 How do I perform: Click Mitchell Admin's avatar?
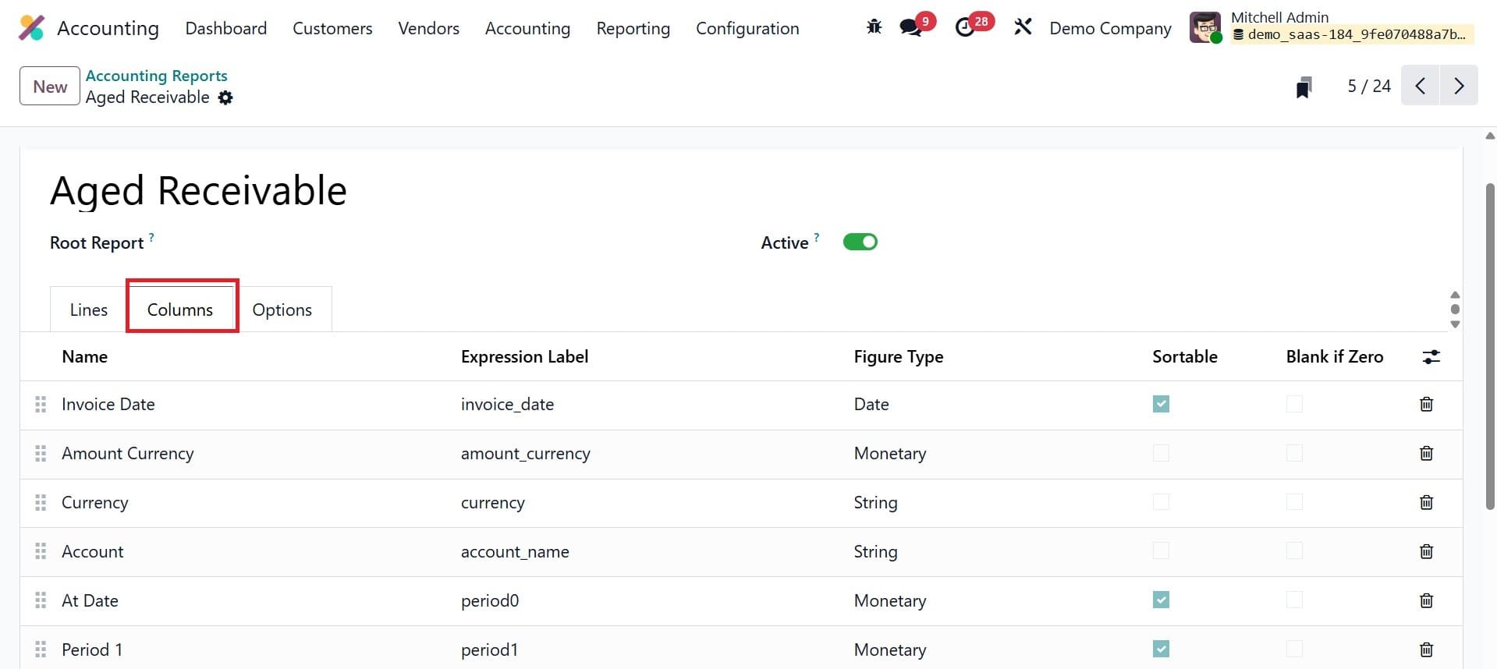[1204, 28]
